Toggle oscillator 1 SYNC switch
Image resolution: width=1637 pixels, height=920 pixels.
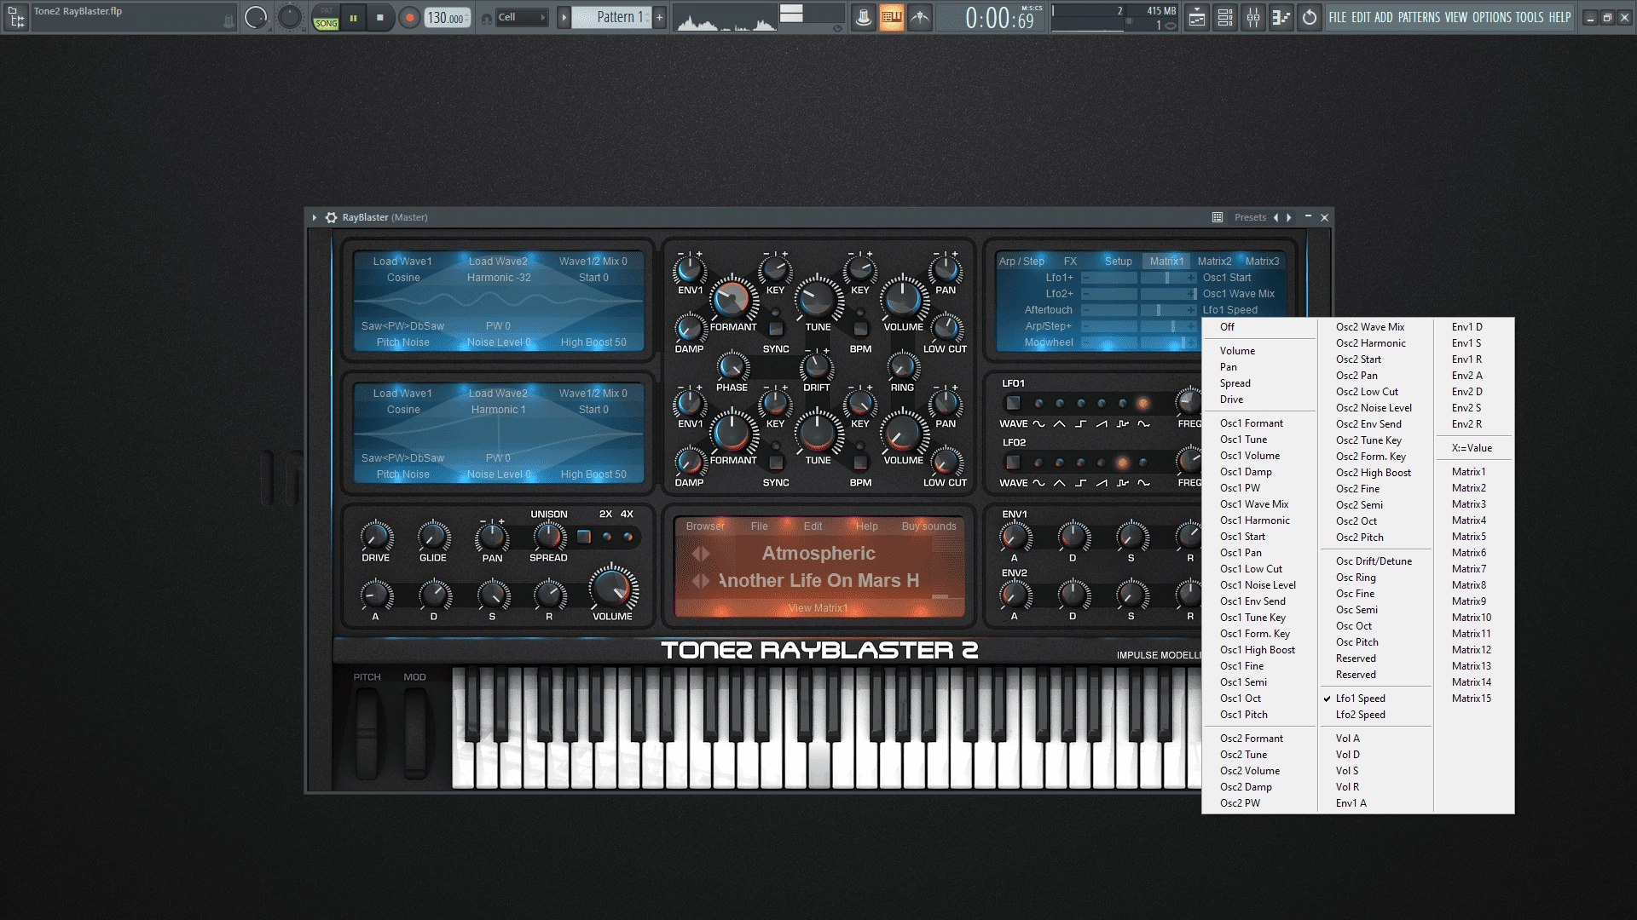coord(775,328)
